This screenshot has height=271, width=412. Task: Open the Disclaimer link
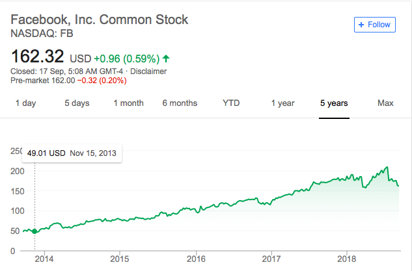[150, 71]
